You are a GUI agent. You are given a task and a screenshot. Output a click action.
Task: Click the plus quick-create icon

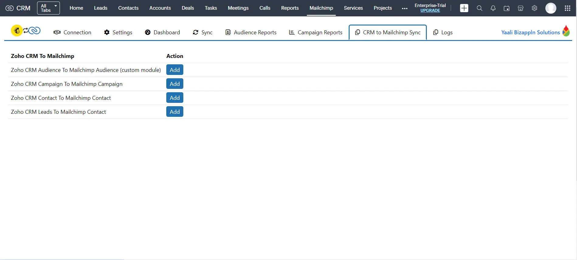tap(464, 8)
